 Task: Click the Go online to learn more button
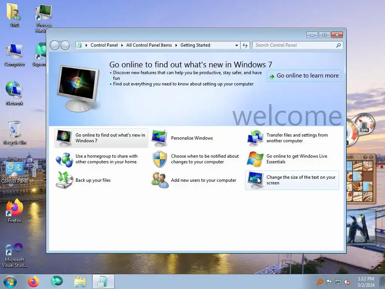pyautogui.click(x=304, y=76)
